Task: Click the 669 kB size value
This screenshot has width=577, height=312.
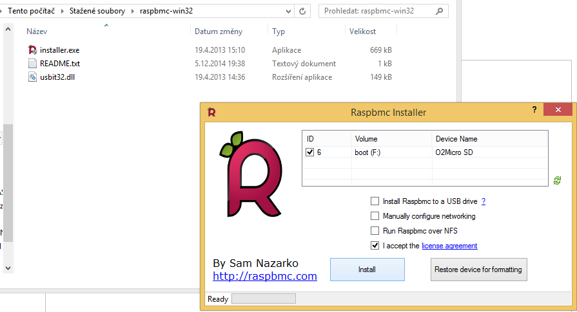Action: click(x=381, y=50)
